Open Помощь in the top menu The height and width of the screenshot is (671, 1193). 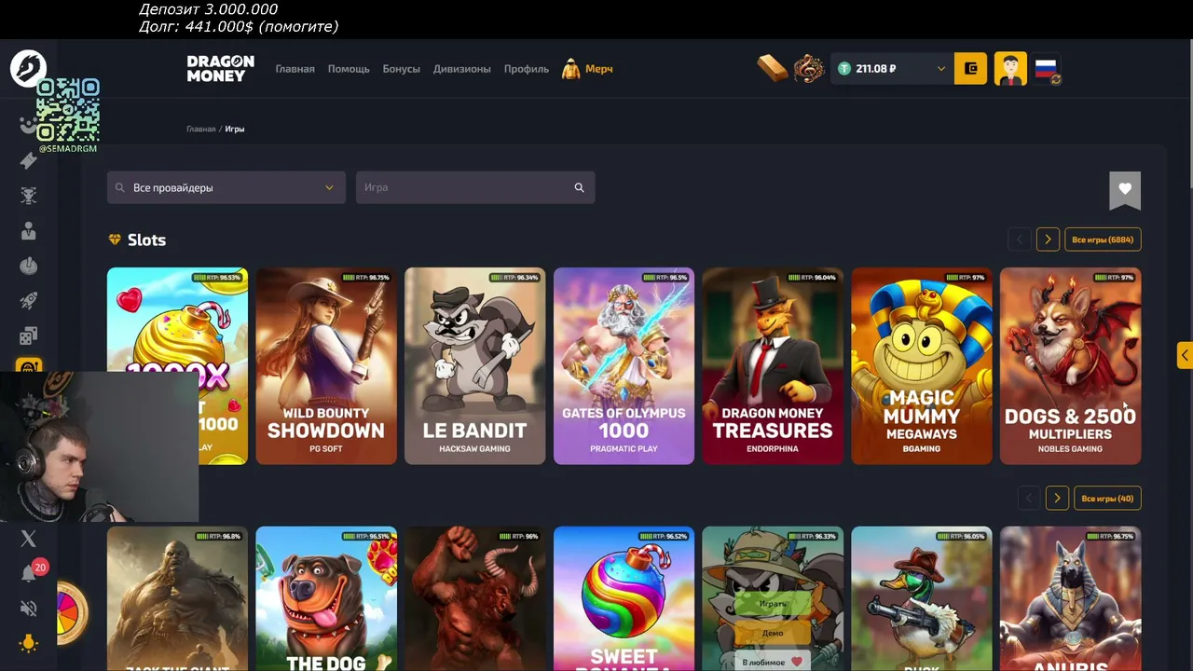pyautogui.click(x=349, y=69)
